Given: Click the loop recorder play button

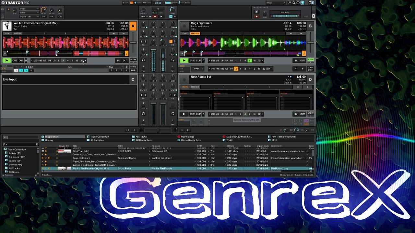Looking at the screenshot, I should (x=161, y=17).
